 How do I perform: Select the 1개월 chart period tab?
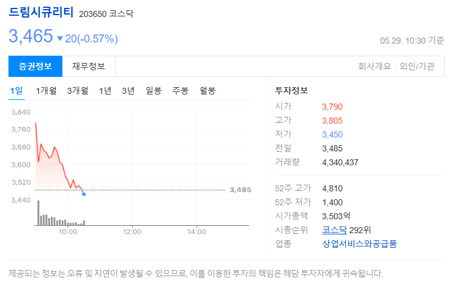point(46,91)
